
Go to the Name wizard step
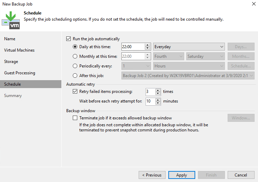point(10,39)
